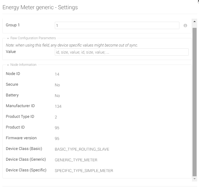Click the BASIC_TYPE_ROUTING_SLAVE device class text
This screenshot has height=187, width=199.
click(82, 149)
